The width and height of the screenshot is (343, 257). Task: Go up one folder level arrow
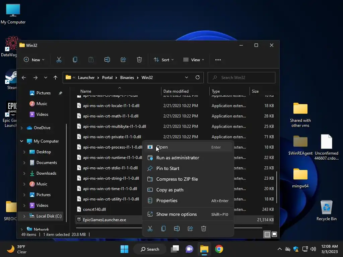pyautogui.click(x=55, y=78)
